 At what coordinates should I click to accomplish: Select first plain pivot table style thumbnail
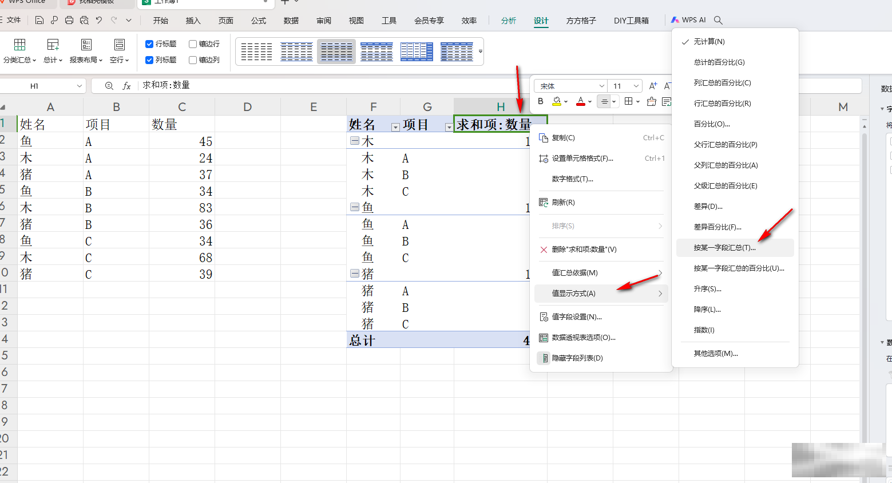coord(256,52)
